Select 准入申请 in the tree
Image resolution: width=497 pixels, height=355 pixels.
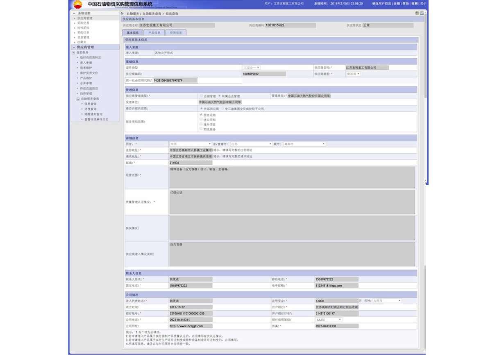pos(86,63)
